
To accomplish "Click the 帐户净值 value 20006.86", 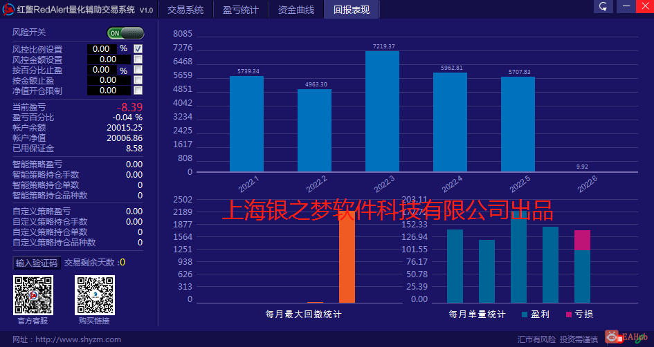I will [x=125, y=138].
